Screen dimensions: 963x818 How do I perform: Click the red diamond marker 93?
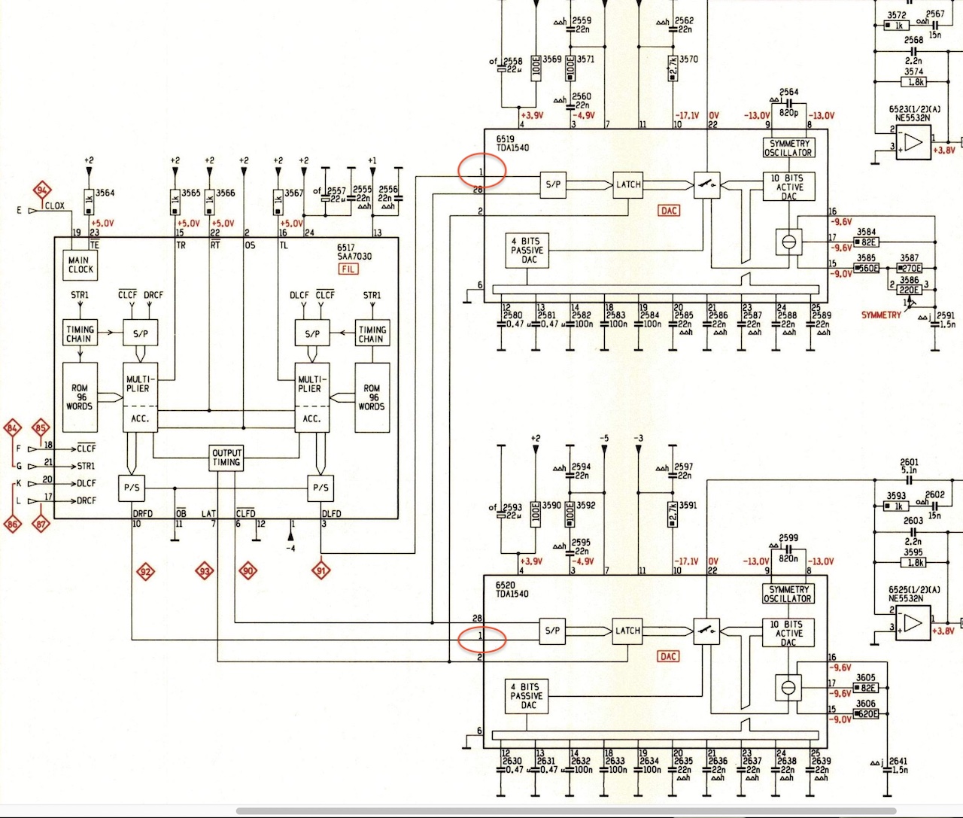[204, 572]
